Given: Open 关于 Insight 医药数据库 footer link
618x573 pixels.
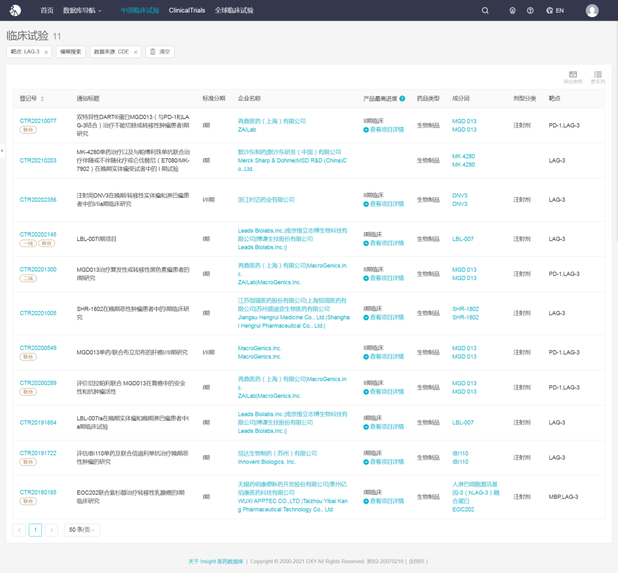Looking at the screenshot, I should coord(216,562).
